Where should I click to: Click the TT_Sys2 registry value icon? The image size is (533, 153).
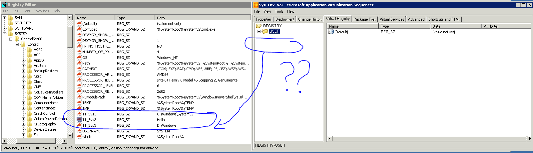[x=79, y=119]
